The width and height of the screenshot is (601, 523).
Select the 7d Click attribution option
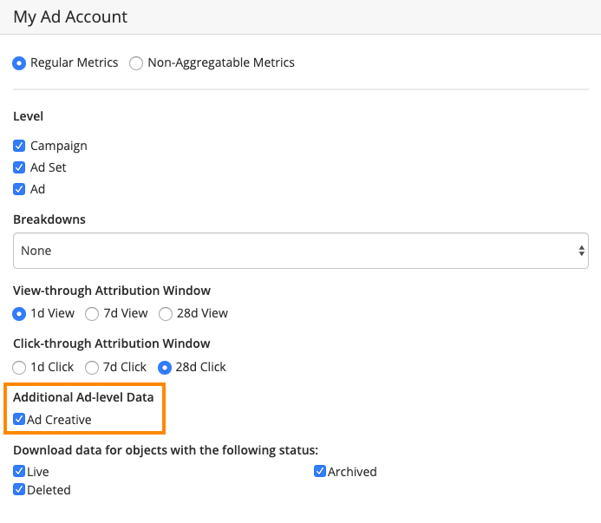coord(92,368)
